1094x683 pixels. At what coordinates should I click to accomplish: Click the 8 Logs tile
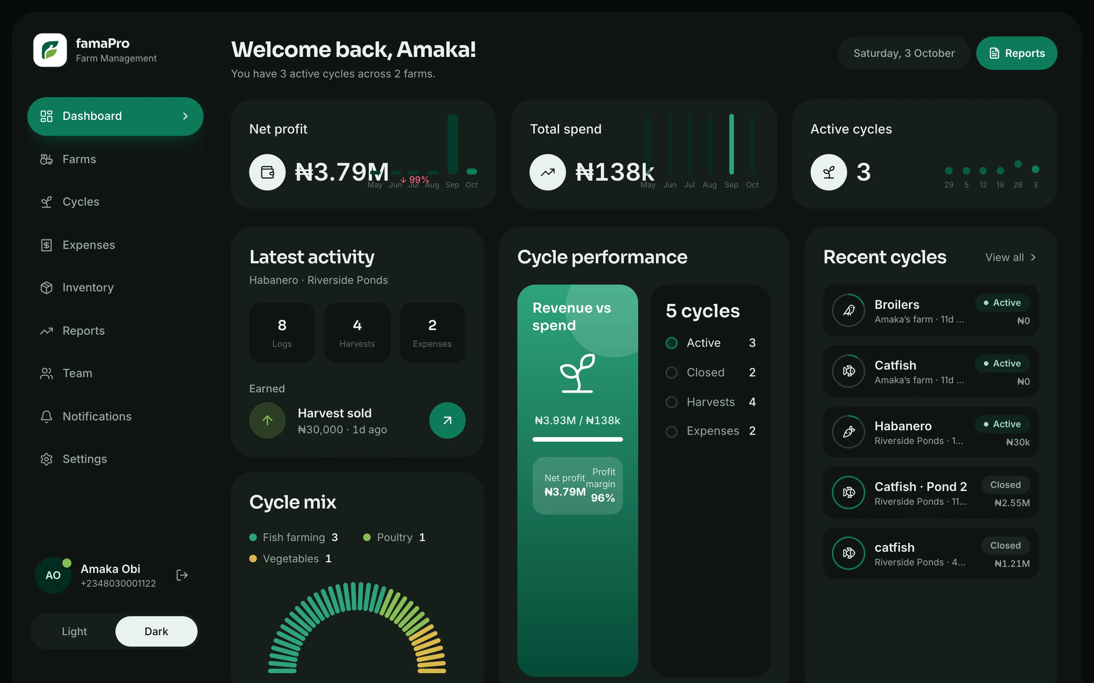point(282,332)
